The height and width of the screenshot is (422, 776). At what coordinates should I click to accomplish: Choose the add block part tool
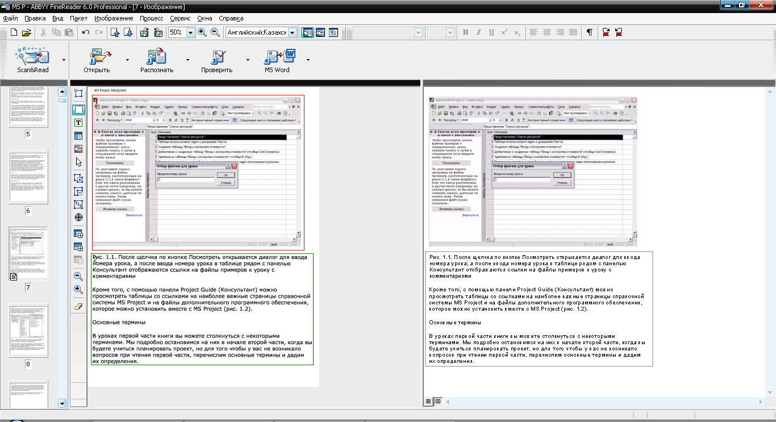(x=78, y=178)
